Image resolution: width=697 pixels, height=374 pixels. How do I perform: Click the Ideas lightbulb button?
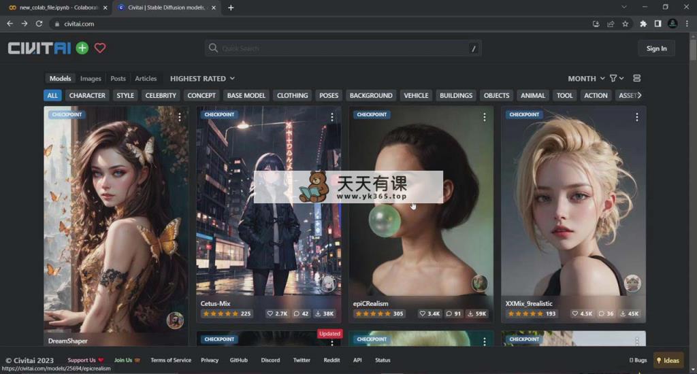pos(668,360)
